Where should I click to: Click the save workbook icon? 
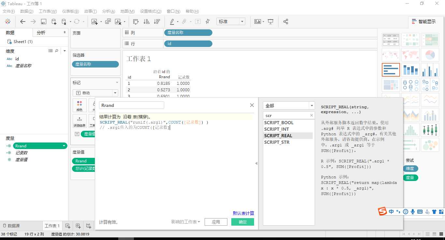pos(44,22)
